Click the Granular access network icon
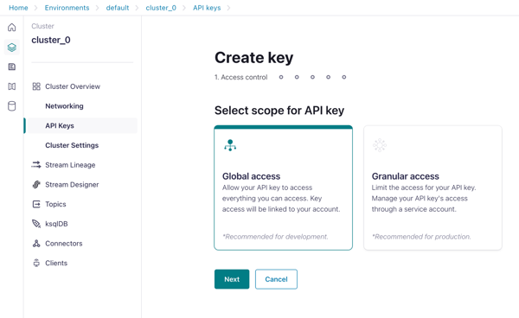Screen dimensions: 519x318 click(x=380, y=145)
